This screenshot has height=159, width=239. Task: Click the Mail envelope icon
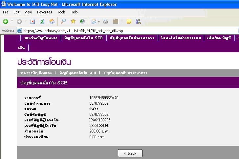(x=94, y=21)
